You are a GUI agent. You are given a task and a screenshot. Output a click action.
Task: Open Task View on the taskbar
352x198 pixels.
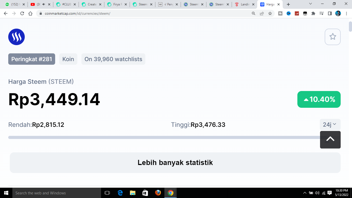pos(107,193)
